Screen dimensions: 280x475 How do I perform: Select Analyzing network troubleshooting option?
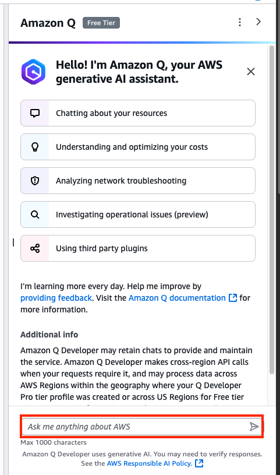point(138,181)
